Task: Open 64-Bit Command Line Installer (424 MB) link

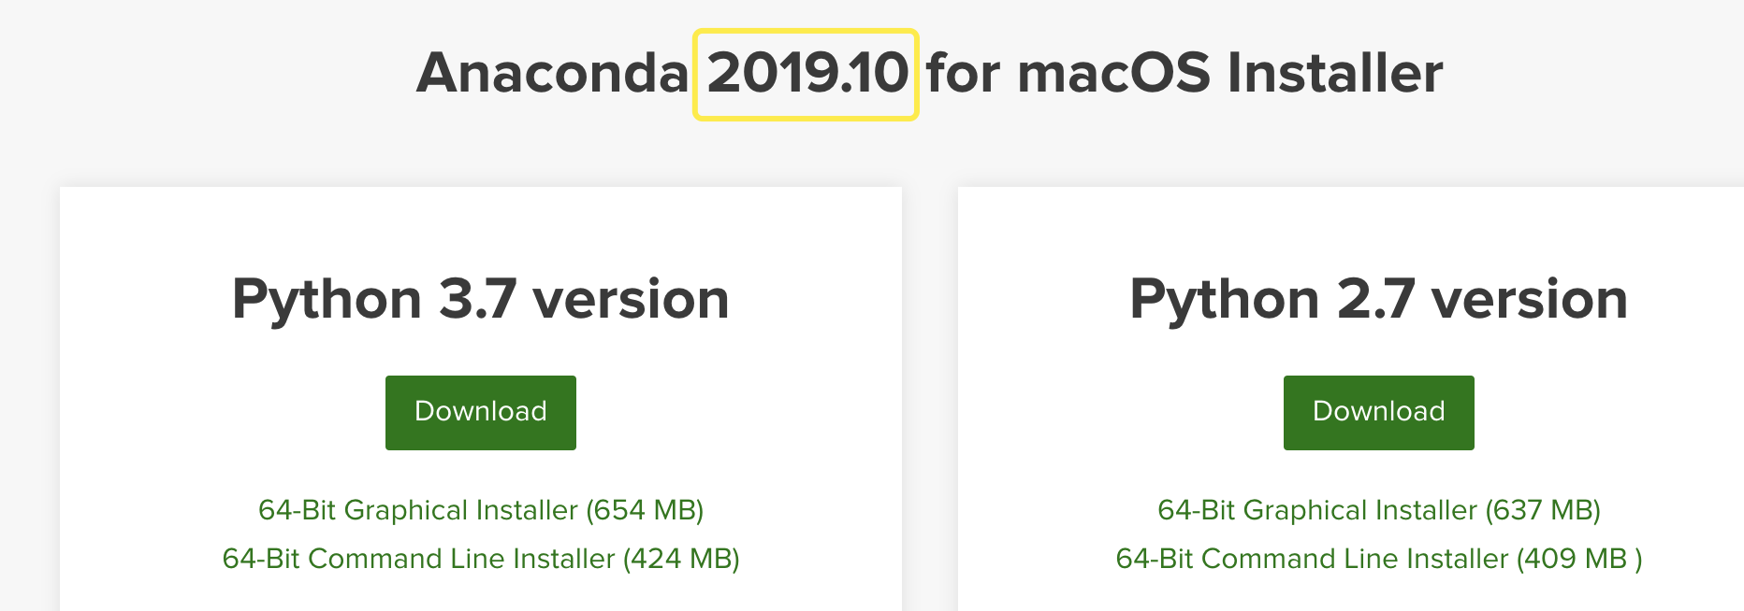Action: tap(480, 559)
